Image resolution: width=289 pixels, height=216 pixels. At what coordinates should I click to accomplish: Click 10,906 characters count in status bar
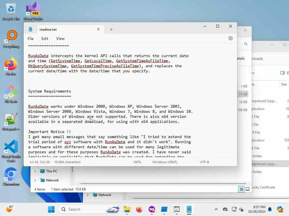coord(67,162)
